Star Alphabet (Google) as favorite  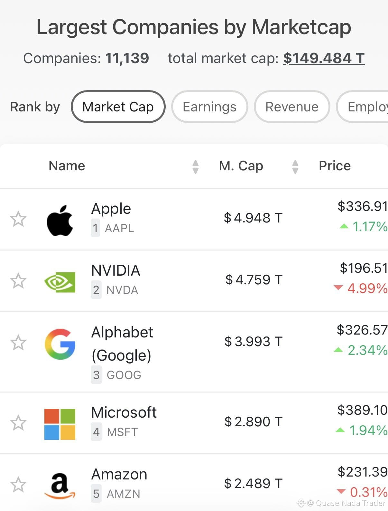point(18,343)
